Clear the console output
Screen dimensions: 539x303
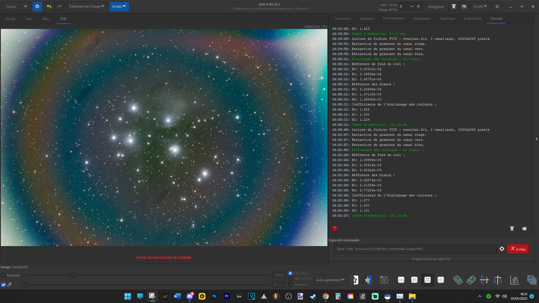tap(524, 229)
